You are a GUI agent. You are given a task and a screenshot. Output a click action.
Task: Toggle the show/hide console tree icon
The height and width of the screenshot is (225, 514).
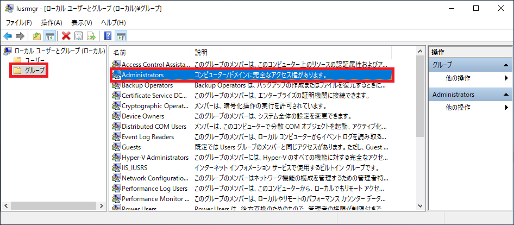[x=49, y=36]
